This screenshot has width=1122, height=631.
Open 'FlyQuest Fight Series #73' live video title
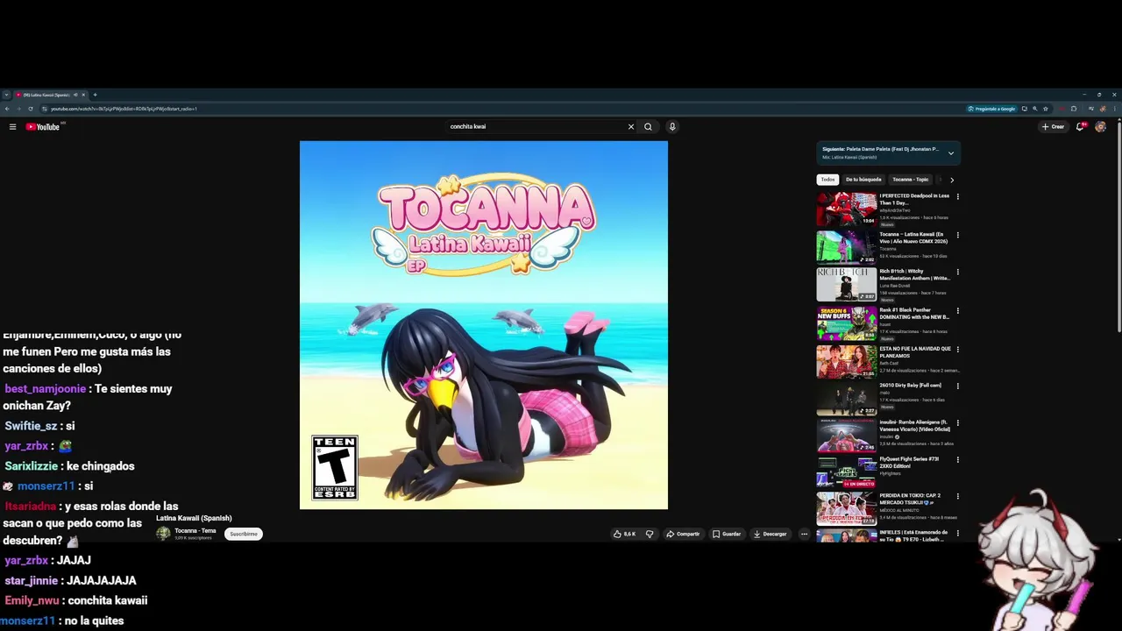click(910, 462)
